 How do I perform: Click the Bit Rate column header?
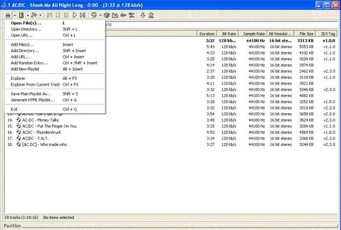pos(228,34)
